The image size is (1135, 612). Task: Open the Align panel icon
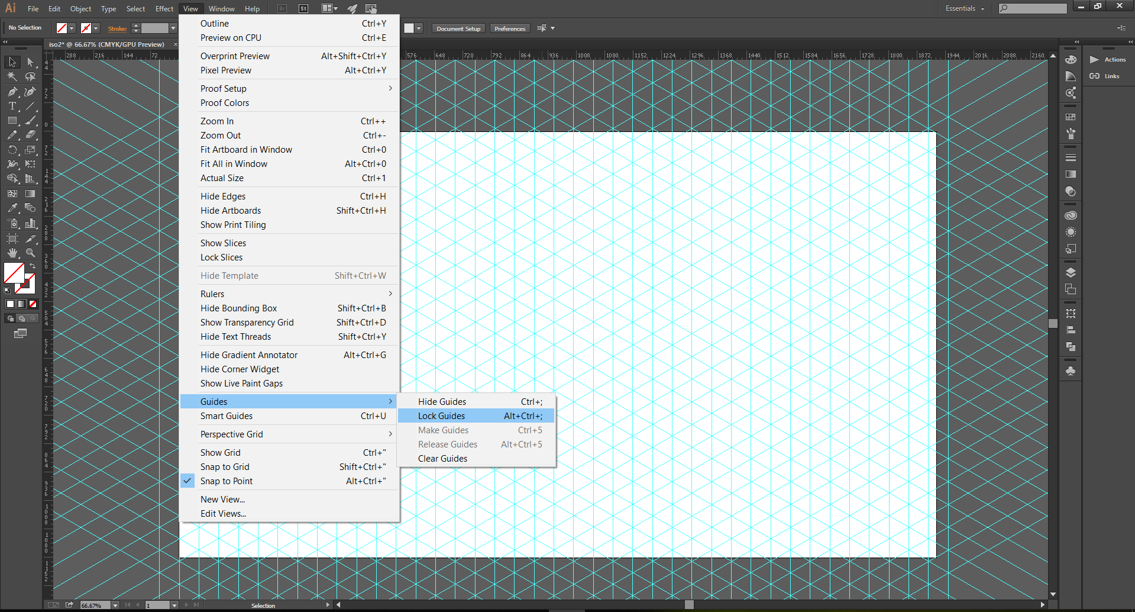pyautogui.click(x=1071, y=330)
